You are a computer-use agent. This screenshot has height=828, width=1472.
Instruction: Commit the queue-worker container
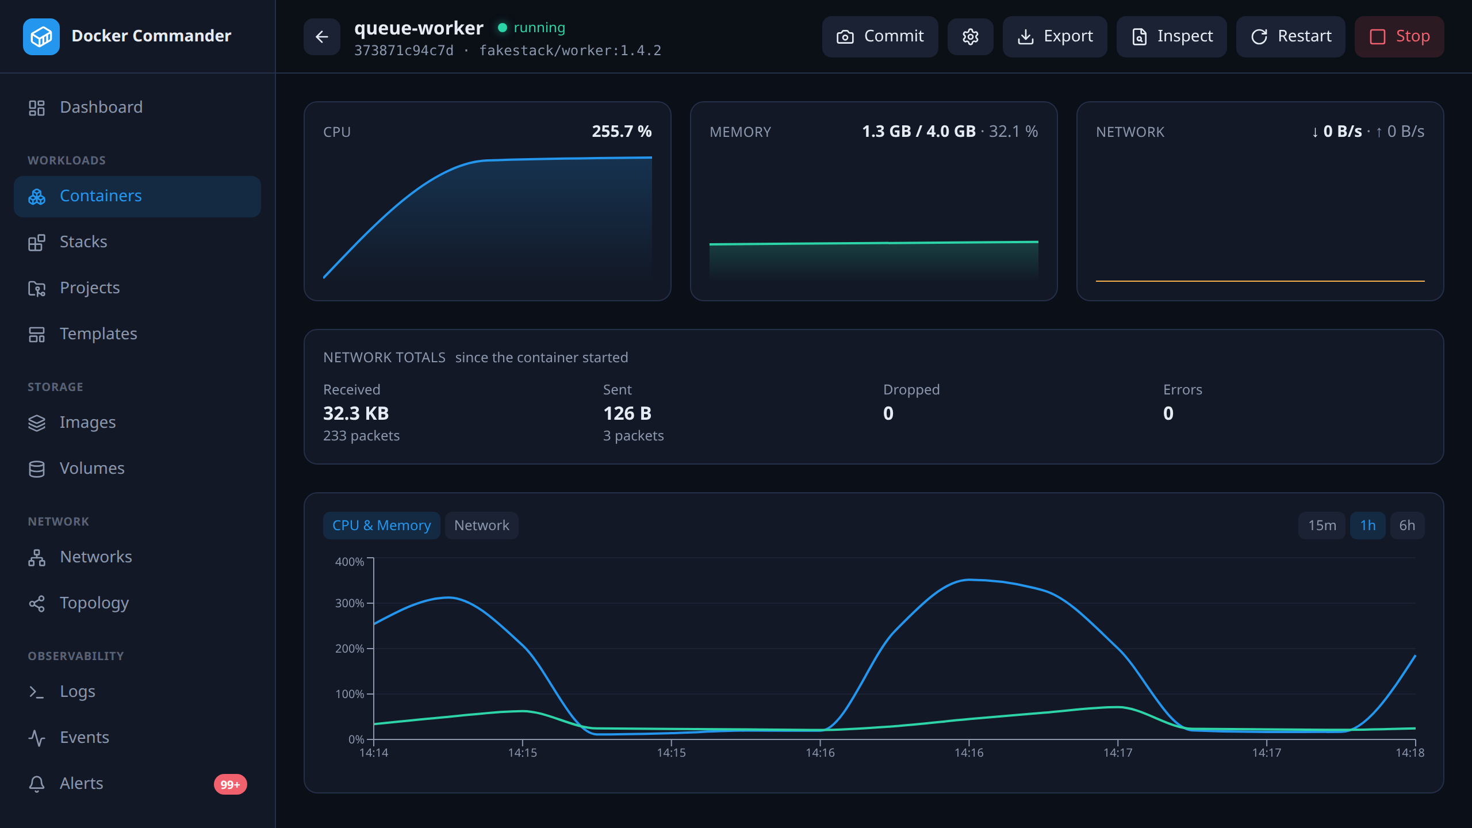pos(880,37)
